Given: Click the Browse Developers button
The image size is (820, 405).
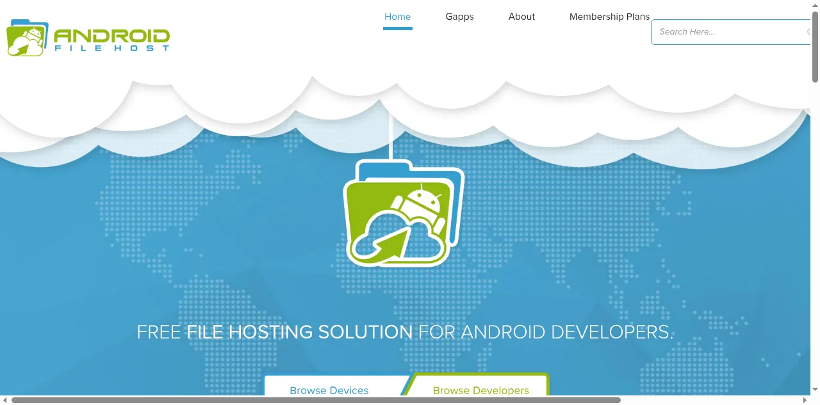Looking at the screenshot, I should tap(480, 386).
